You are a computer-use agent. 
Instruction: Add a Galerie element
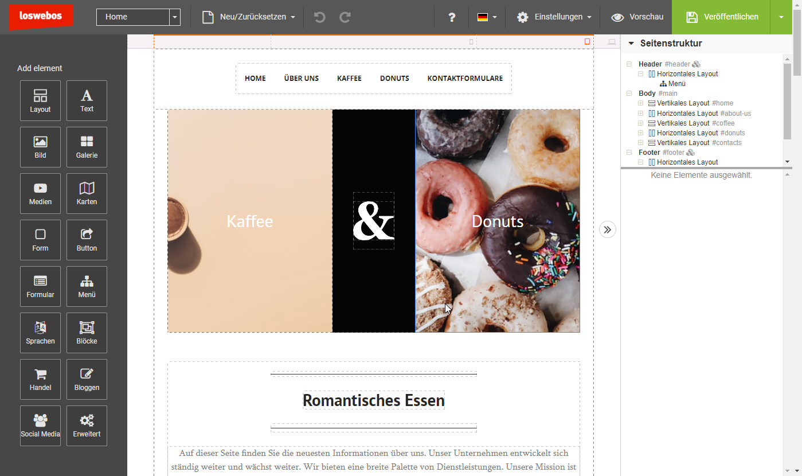pyautogui.click(x=87, y=147)
